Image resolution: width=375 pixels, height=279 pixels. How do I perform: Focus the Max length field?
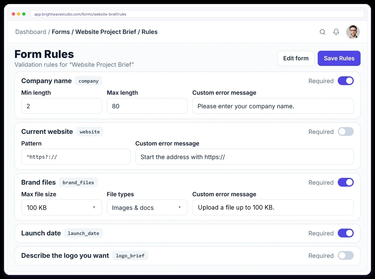point(147,106)
